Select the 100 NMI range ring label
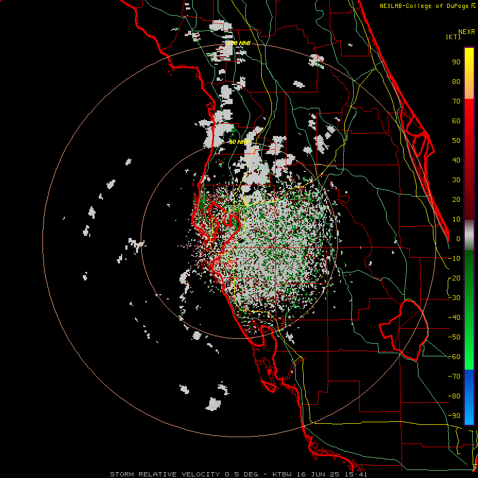 click(239, 44)
